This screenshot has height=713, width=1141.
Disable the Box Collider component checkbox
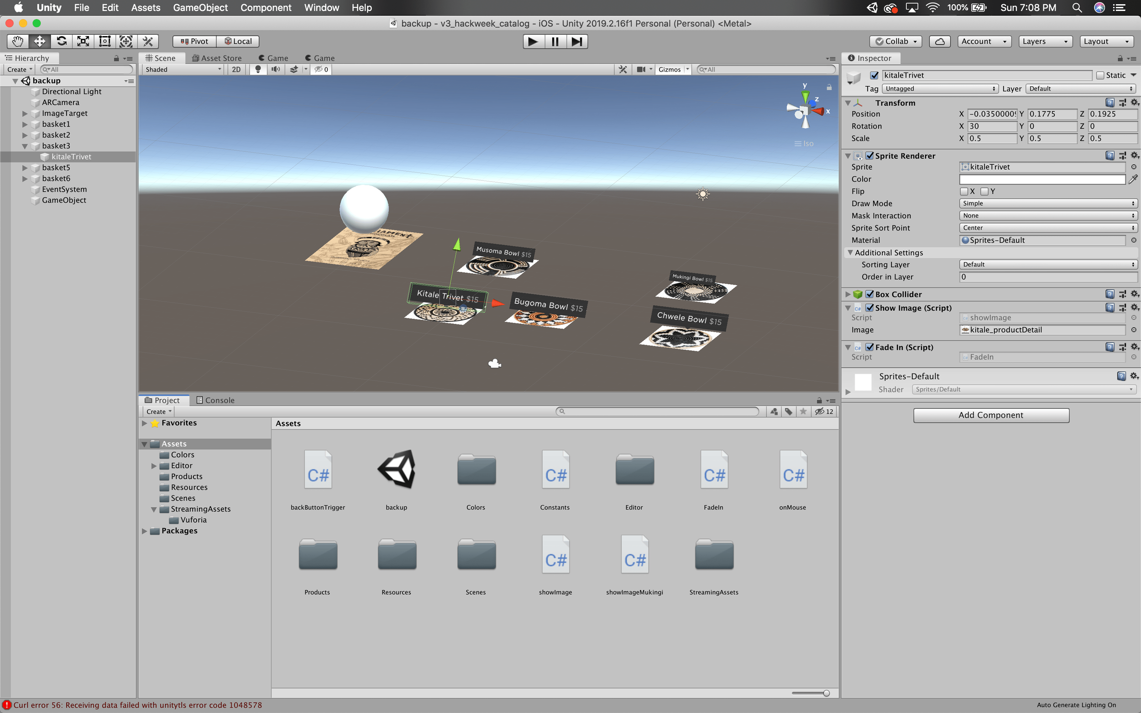click(x=869, y=294)
